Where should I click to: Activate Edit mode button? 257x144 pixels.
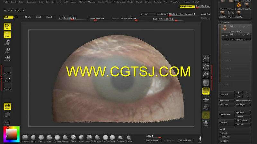(x=7, y=27)
